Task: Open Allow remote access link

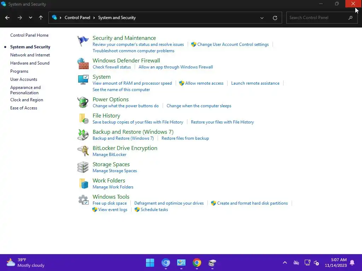Action: [x=204, y=83]
